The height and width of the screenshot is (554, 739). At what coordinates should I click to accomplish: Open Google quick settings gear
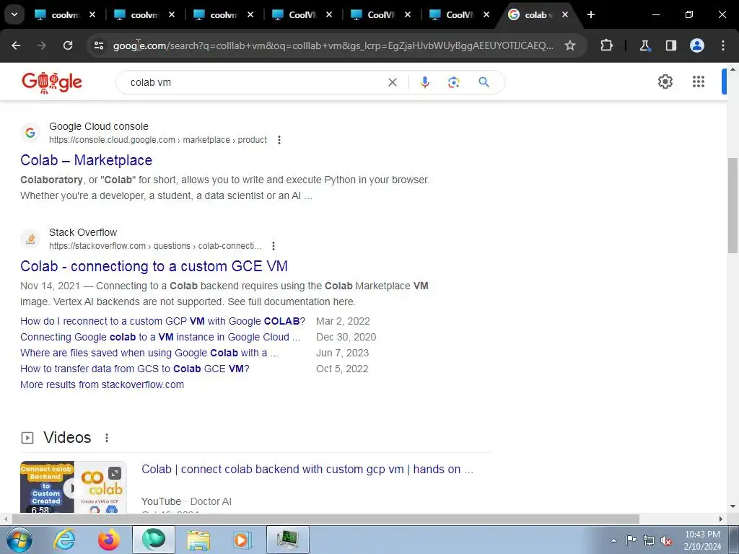(x=665, y=82)
